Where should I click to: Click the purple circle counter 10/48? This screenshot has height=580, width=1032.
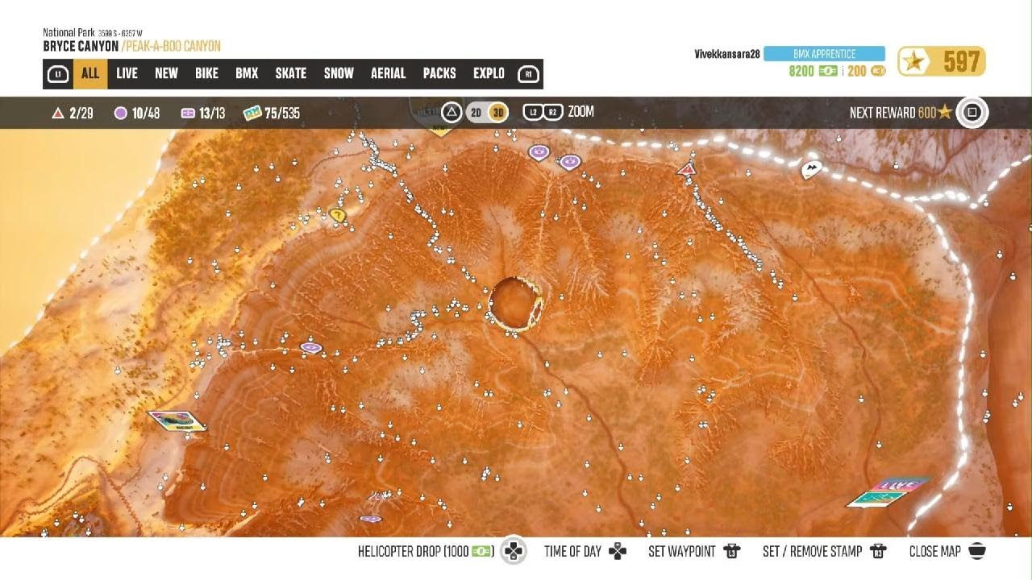(137, 114)
